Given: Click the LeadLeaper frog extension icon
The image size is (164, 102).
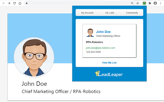Looking at the screenshot, I should click(x=144, y=3).
